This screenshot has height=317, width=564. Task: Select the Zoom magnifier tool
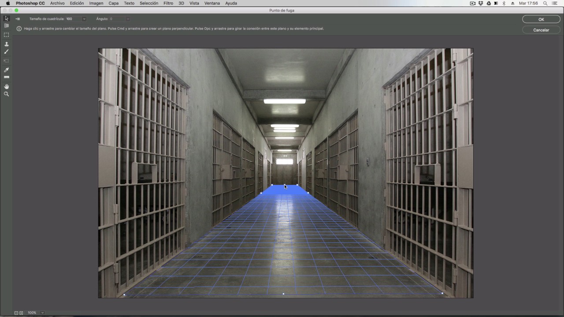point(6,94)
